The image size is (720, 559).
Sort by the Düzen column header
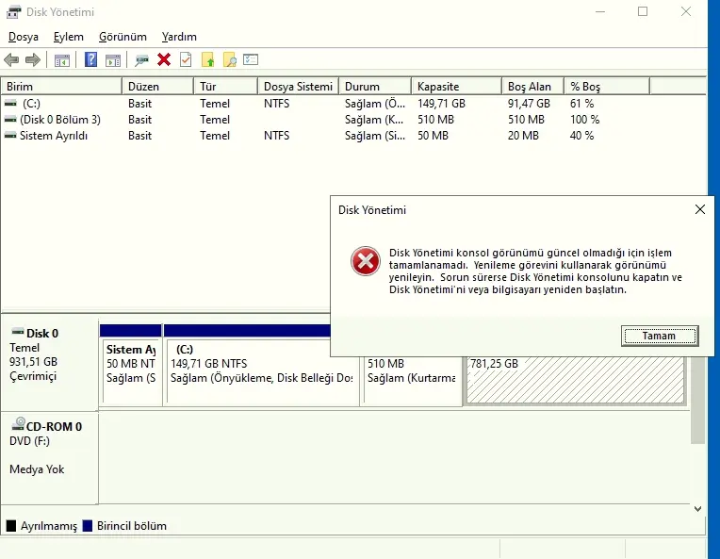(x=158, y=87)
